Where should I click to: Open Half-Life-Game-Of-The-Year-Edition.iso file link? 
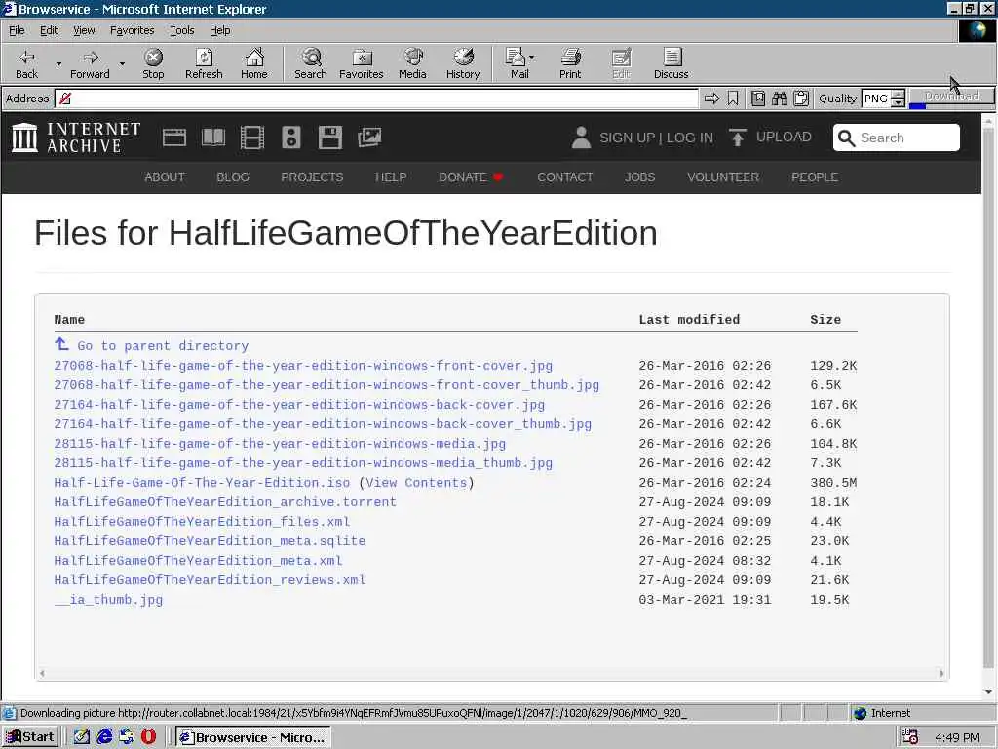pyautogui.click(x=202, y=483)
